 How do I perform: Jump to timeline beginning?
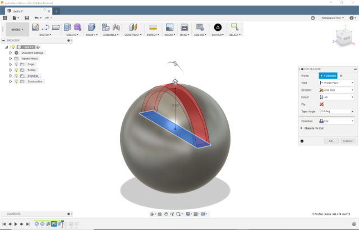[4, 224]
